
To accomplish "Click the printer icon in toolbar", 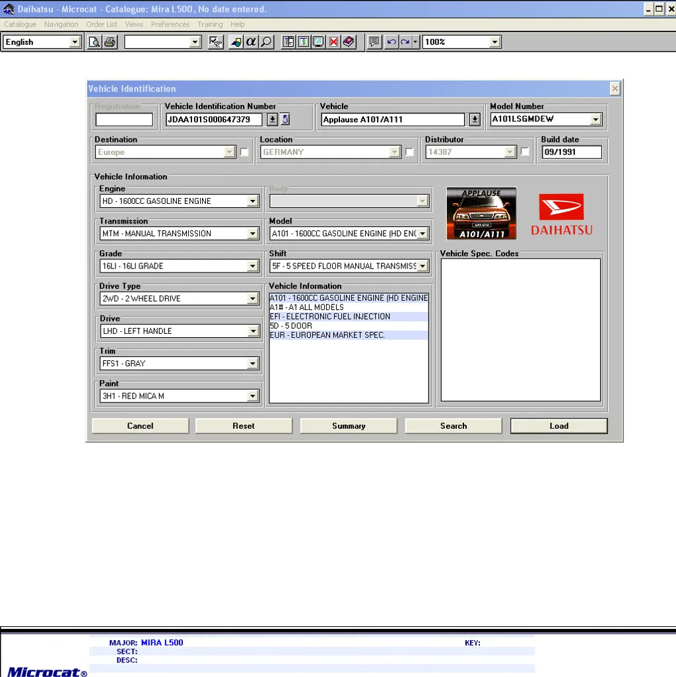I will 110,42.
